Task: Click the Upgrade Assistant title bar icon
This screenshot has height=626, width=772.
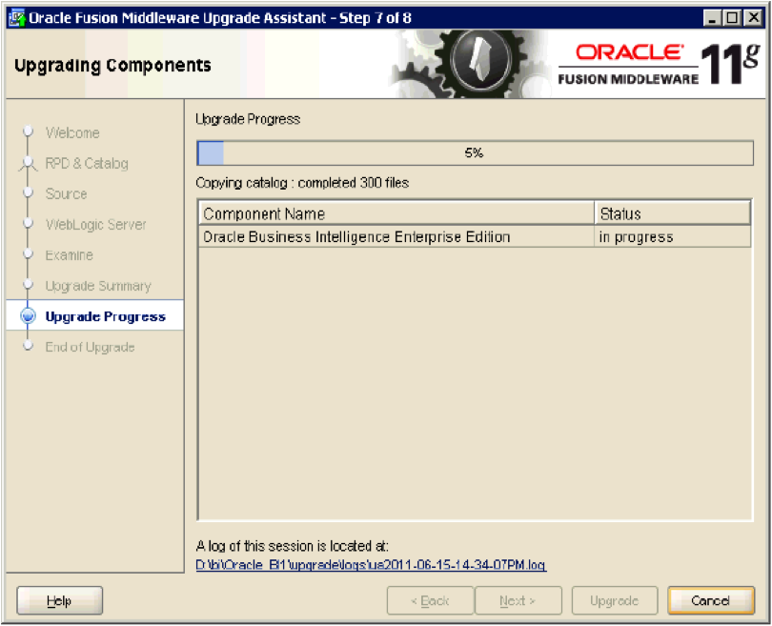Action: (x=17, y=18)
